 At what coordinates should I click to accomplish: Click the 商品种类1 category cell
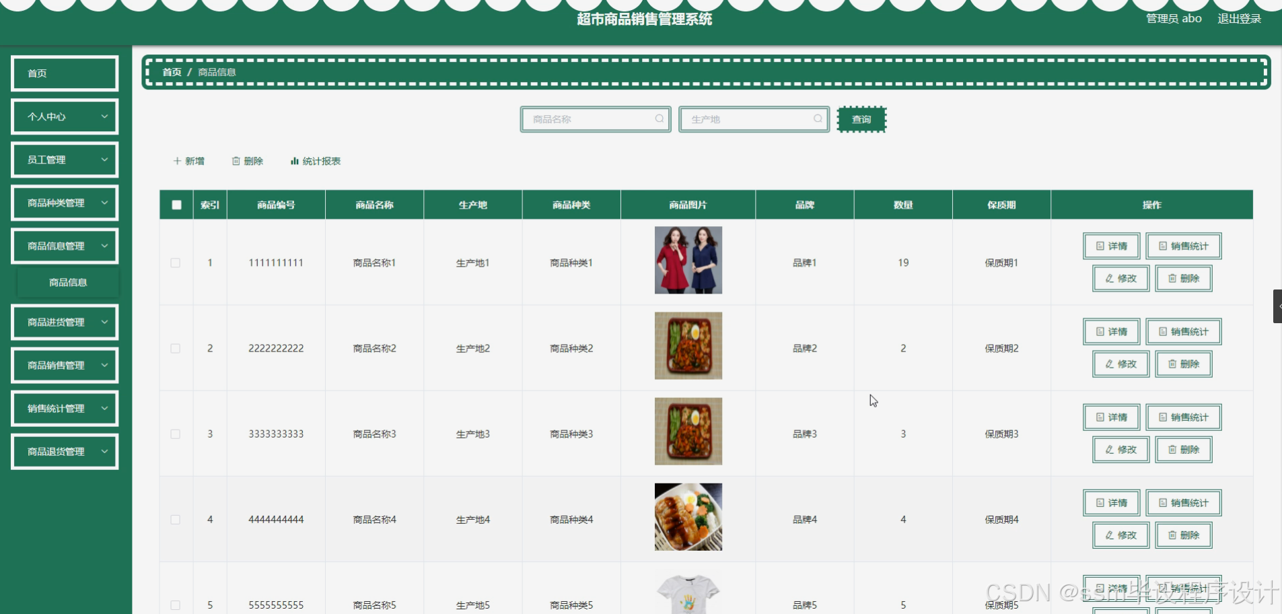tap(571, 263)
